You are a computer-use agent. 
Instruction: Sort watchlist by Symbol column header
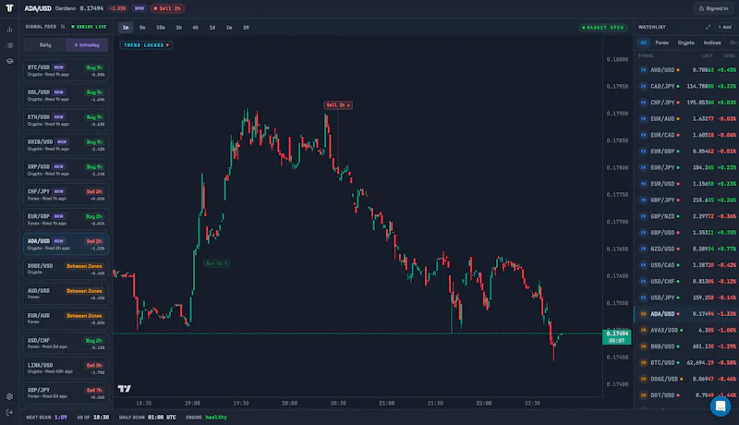646,55
